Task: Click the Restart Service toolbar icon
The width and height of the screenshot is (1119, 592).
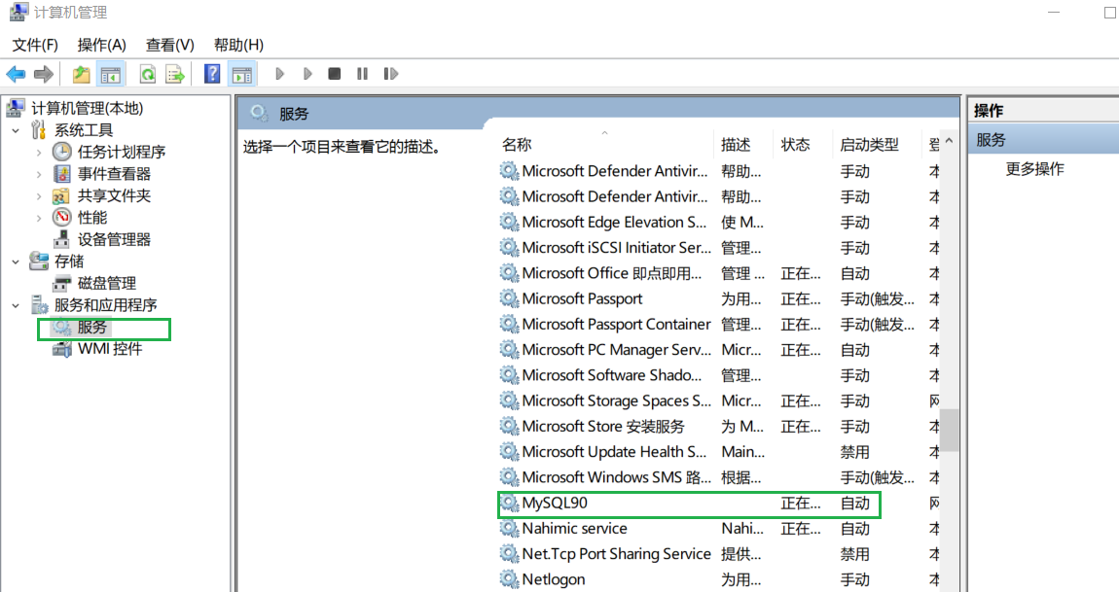Action: pos(390,74)
